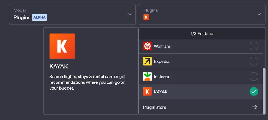Select the Wolfram list entry label
Viewport: 268px width, 120px height.
pos(162,46)
